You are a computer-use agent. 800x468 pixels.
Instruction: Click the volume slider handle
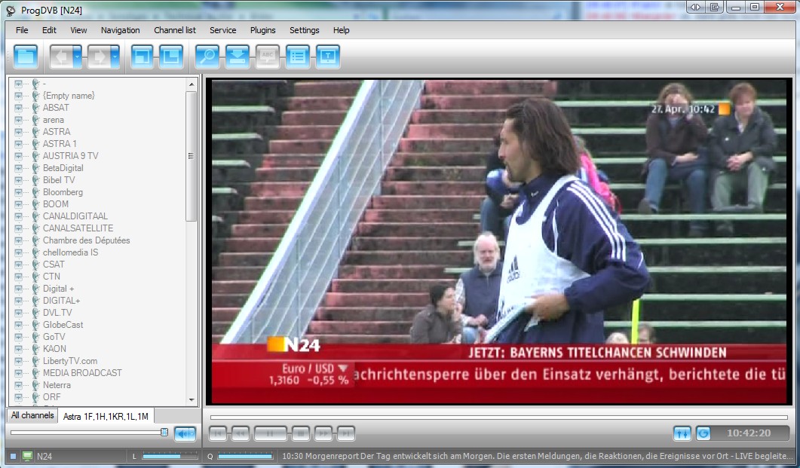coord(164,433)
